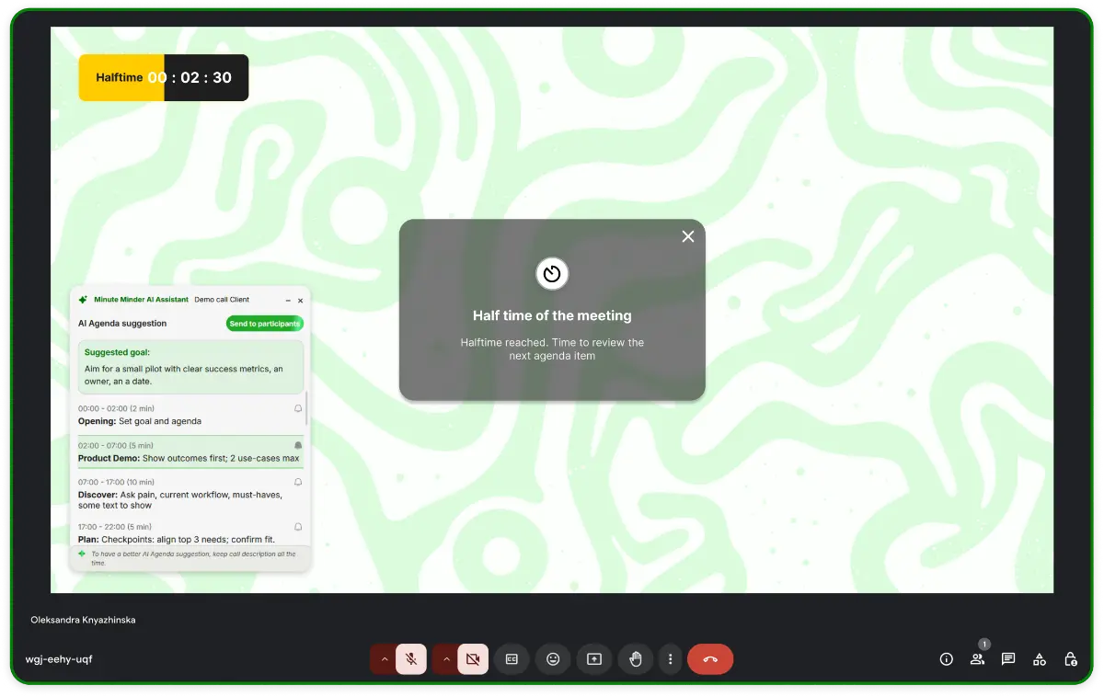The width and height of the screenshot is (1104, 697).
Task: Turn your camera back on
Action: point(473,658)
